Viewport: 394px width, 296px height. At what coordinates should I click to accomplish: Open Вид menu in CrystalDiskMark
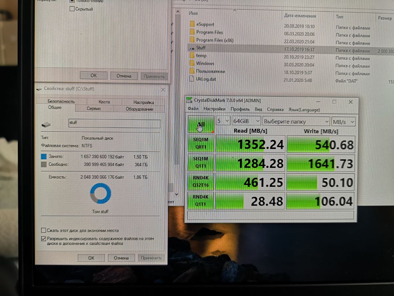[x=258, y=109]
